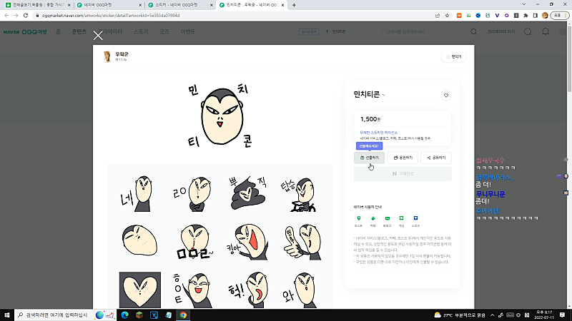Image resolution: width=572 pixels, height=321 pixels.
Task: Open the sticker license link under the price
Action: point(379,133)
